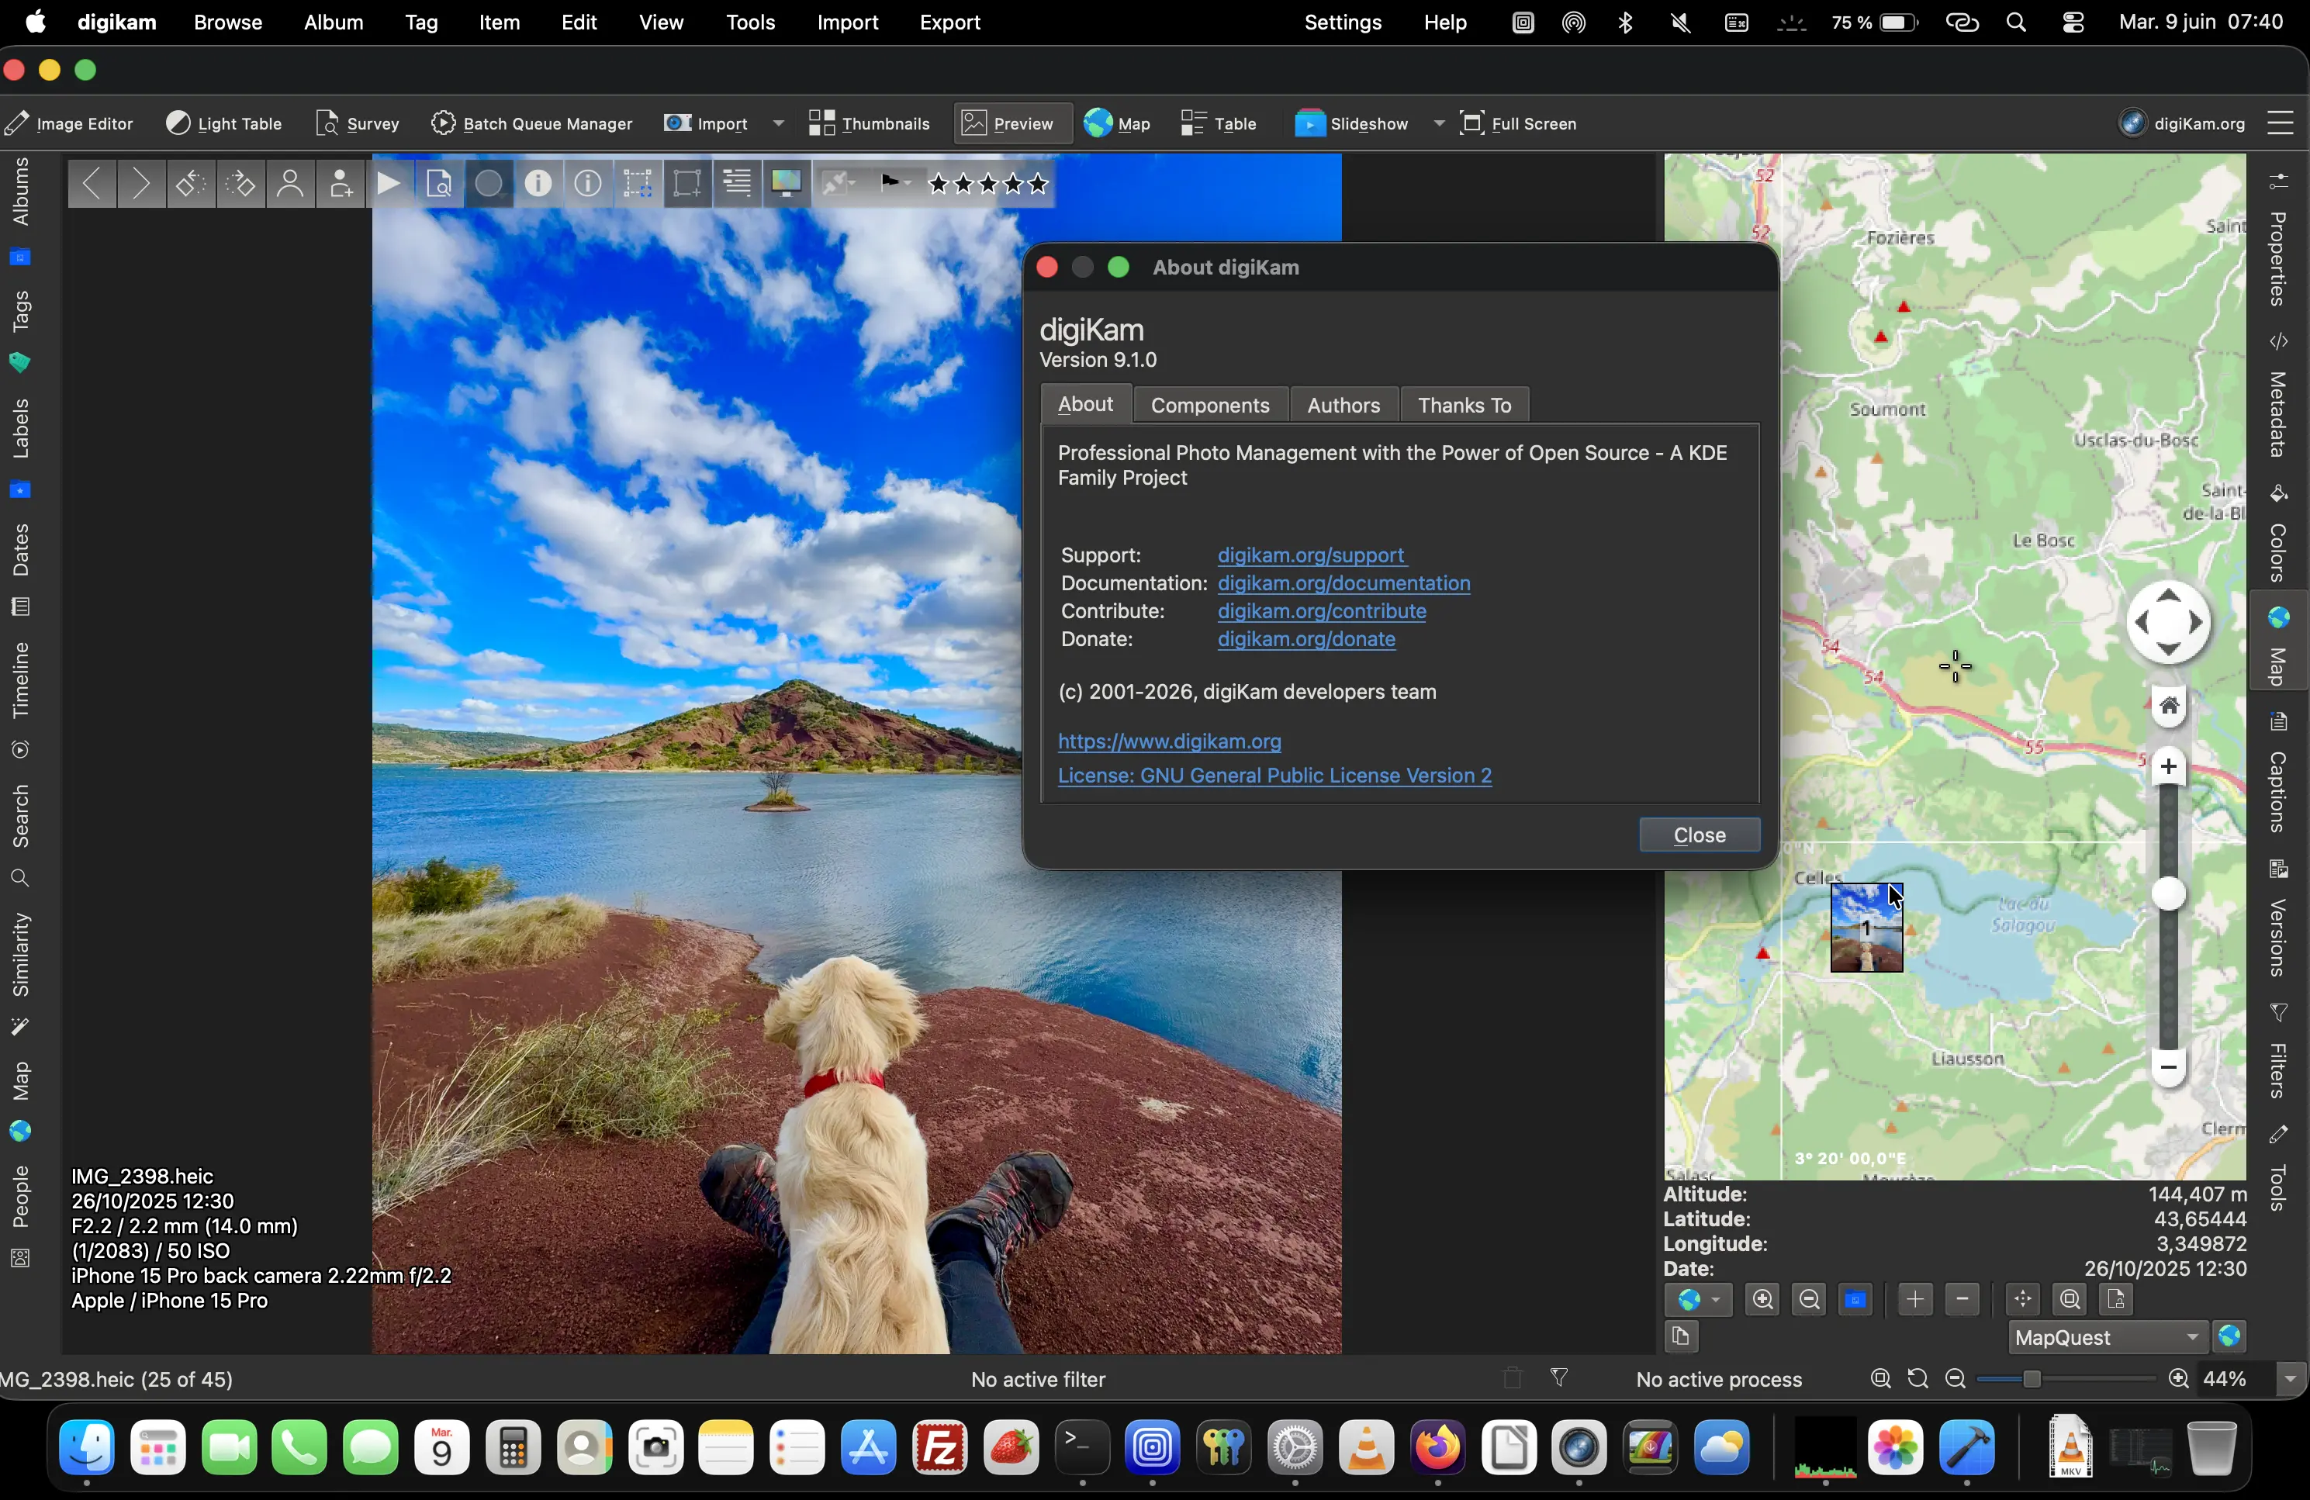The image size is (2310, 1500).
Task: Click status bar zoom slider handle
Action: coord(2032,1379)
